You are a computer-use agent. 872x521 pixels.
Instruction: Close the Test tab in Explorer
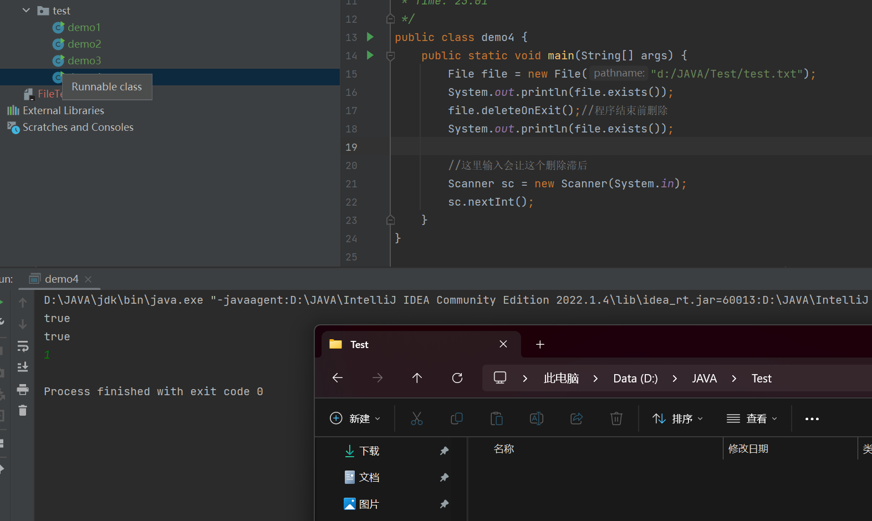(503, 344)
